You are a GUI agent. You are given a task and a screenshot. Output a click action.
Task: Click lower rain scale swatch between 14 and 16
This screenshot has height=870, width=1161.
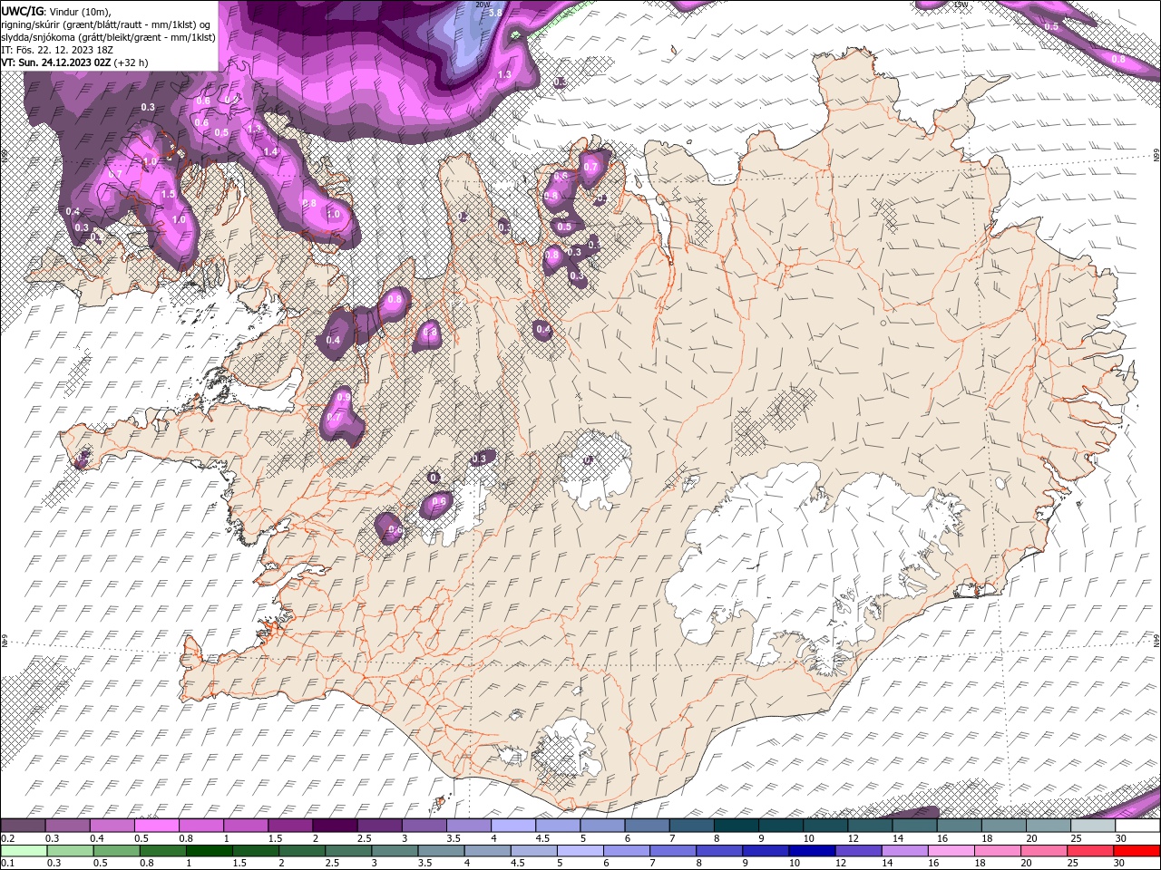905,850
